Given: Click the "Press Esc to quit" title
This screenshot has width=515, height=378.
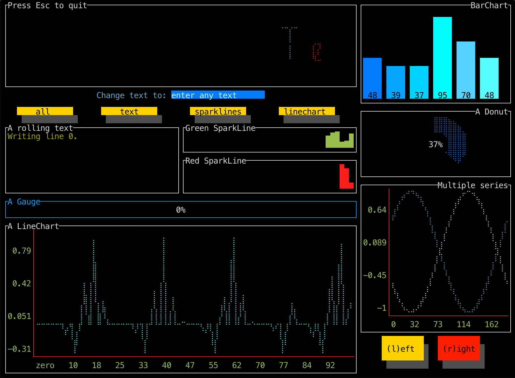Looking at the screenshot, I should coord(47,5).
